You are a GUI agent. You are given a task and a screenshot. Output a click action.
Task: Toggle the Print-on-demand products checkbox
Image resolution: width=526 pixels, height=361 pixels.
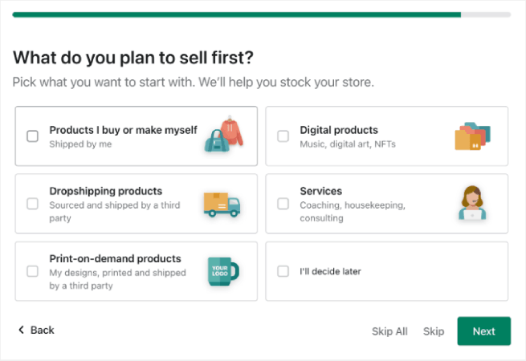pyautogui.click(x=33, y=271)
